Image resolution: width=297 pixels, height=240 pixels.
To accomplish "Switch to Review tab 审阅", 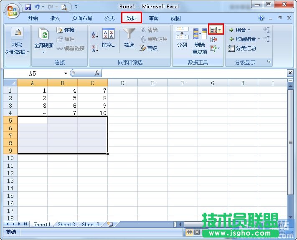I will 154,18.
